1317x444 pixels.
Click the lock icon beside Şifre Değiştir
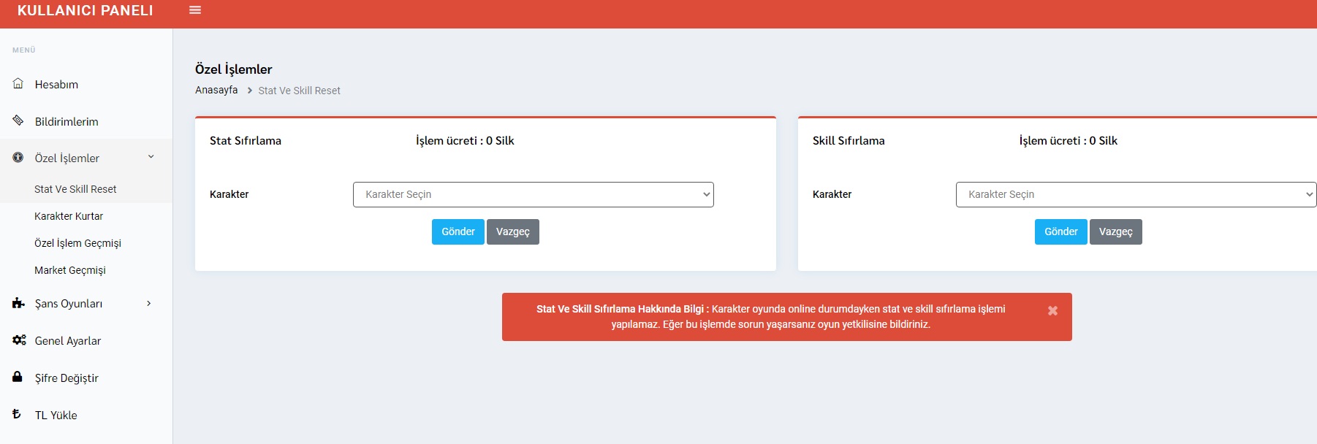pyautogui.click(x=18, y=377)
